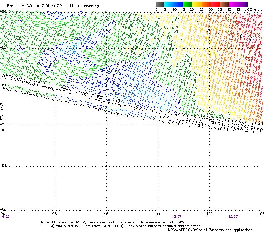Click the longitude label '99'
This screenshot has height=232, width=264.
pos(158,214)
